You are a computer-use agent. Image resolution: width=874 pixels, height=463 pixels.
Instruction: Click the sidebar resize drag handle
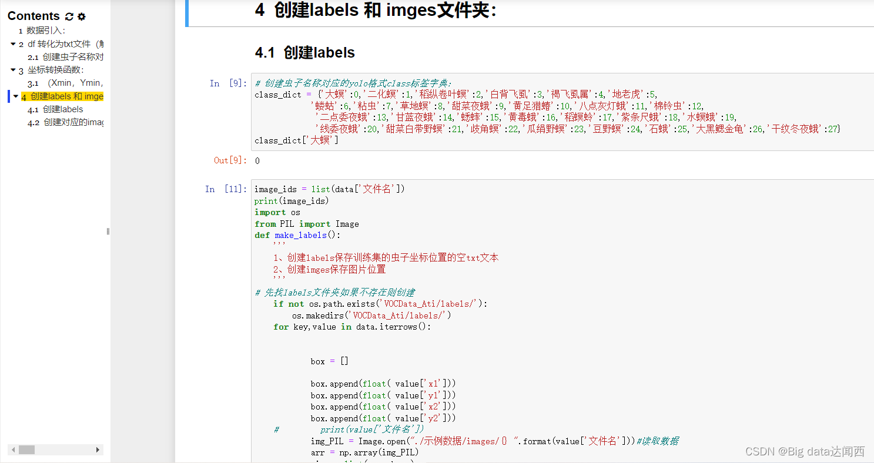pyautogui.click(x=108, y=231)
